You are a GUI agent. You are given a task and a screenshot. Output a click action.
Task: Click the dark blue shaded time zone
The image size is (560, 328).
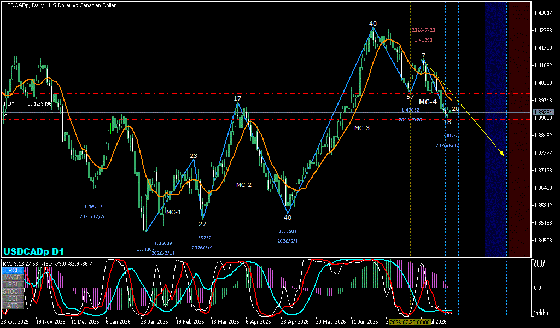(497, 128)
